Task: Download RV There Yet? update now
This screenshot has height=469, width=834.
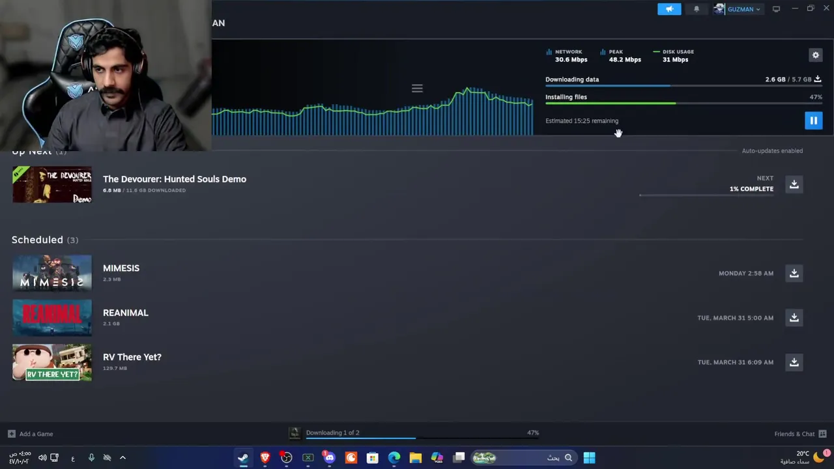Action: point(794,362)
